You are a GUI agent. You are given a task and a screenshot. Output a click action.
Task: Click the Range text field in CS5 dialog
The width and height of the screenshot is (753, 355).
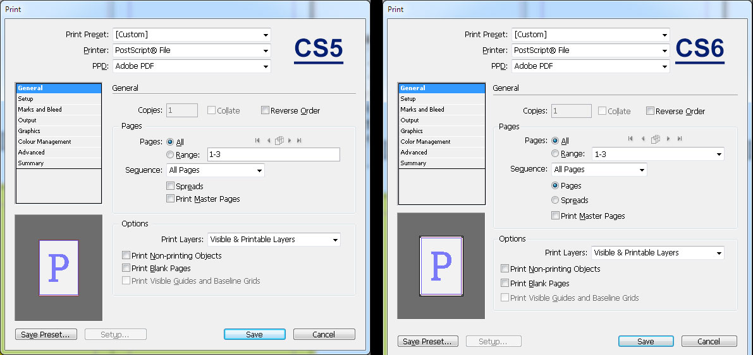(273, 154)
